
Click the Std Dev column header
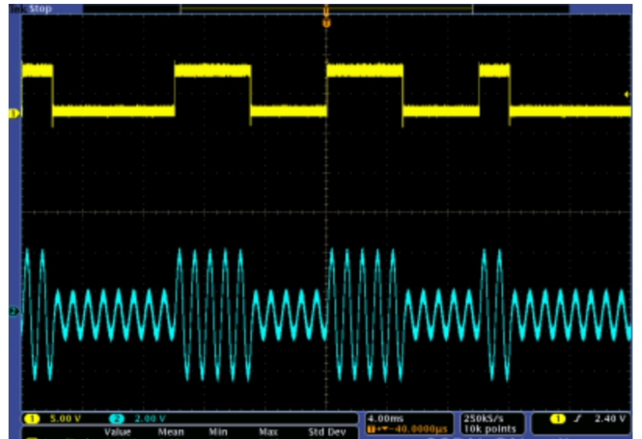(327, 431)
